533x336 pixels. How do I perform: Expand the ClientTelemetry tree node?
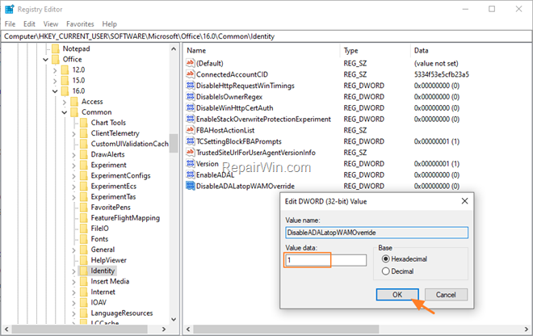(73, 133)
